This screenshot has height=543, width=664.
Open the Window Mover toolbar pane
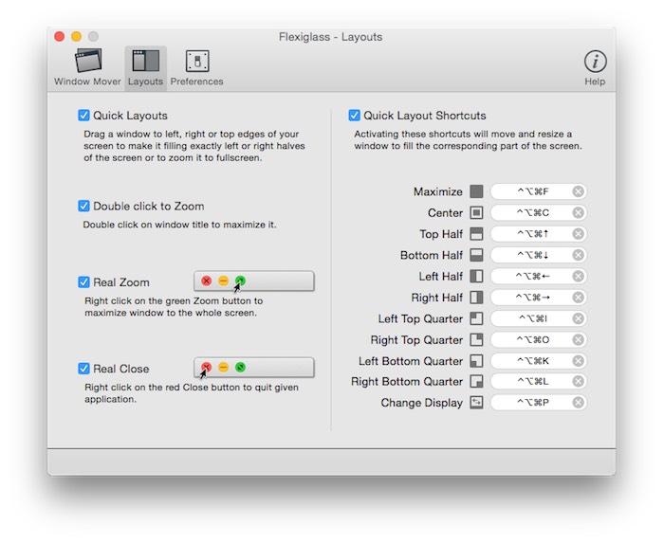click(x=87, y=67)
